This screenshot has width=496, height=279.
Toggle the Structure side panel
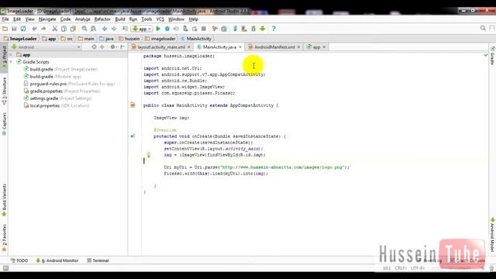point(4,91)
